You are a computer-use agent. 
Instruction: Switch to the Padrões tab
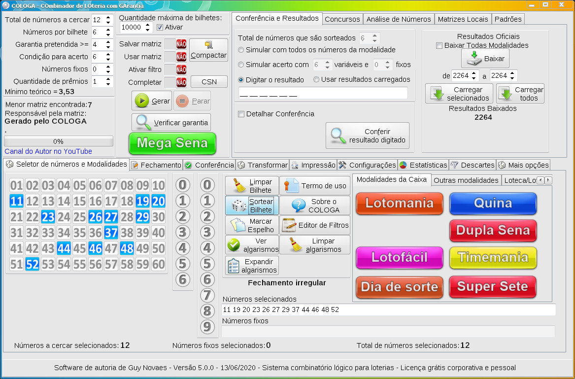coord(508,19)
